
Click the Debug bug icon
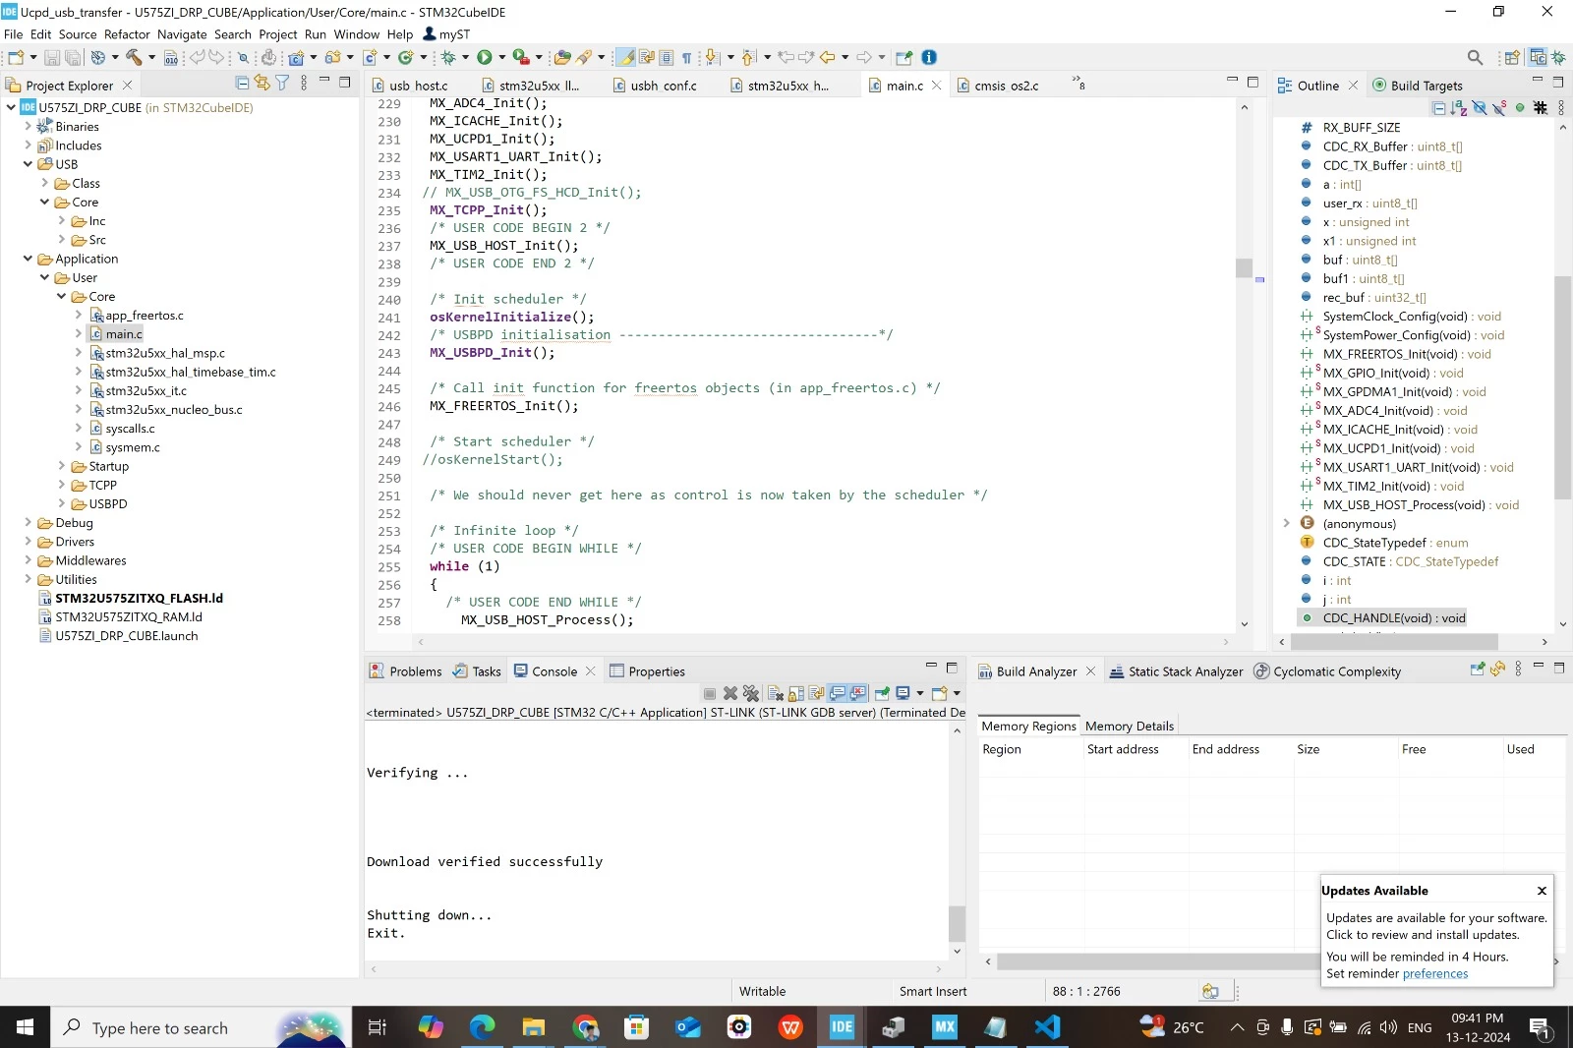pyautogui.click(x=448, y=57)
